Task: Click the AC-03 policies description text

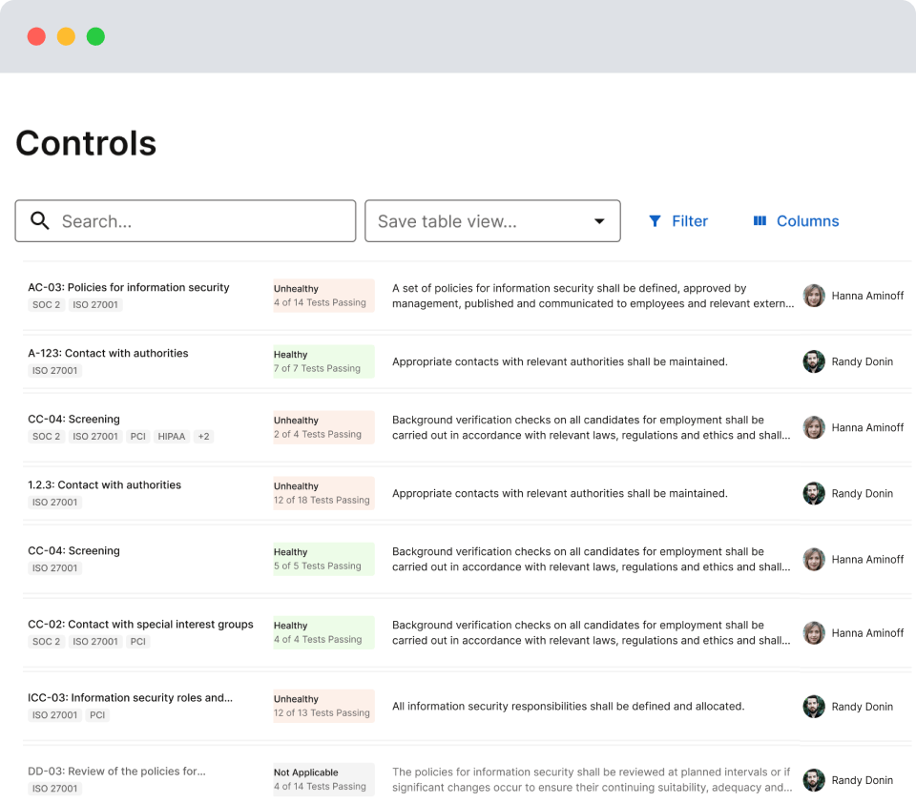Action: 593,296
